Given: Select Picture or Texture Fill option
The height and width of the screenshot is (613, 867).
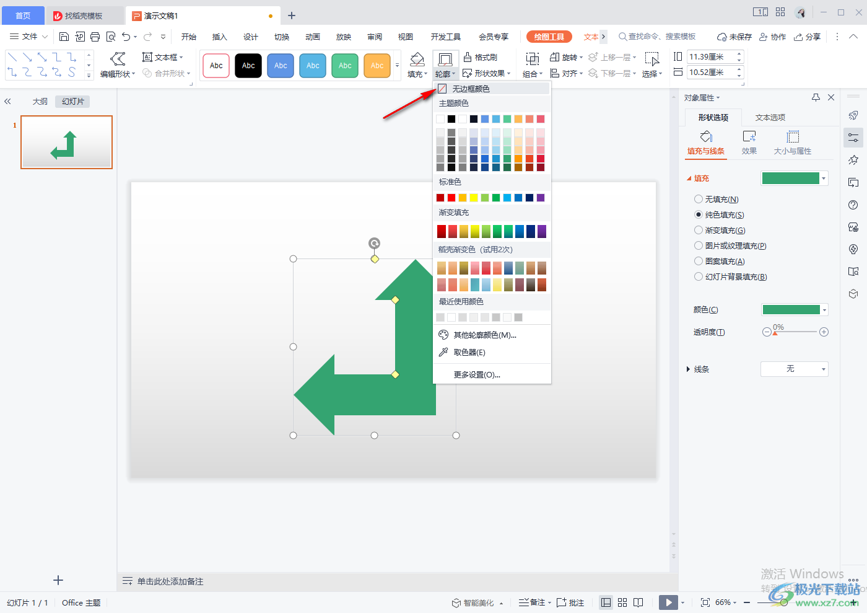Looking at the screenshot, I should 699,245.
